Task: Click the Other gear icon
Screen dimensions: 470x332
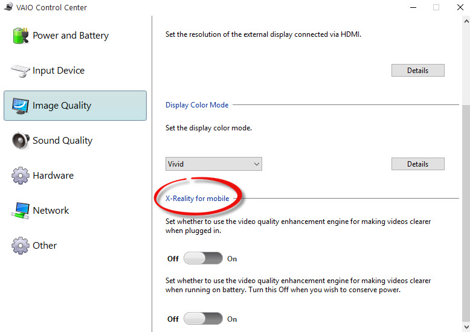Action: point(21,246)
